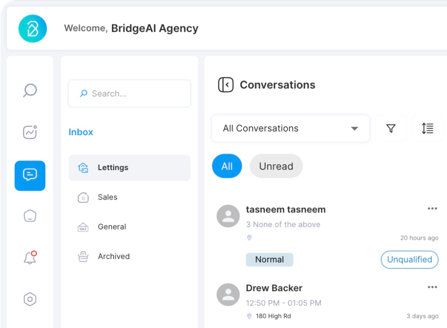
Task: Select the All filter pill
Action: 227,166
